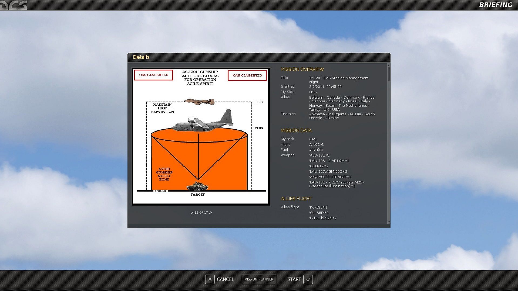This screenshot has width=518, height=291.
Task: Click the checkmark icon beside START
Action: tap(308, 279)
